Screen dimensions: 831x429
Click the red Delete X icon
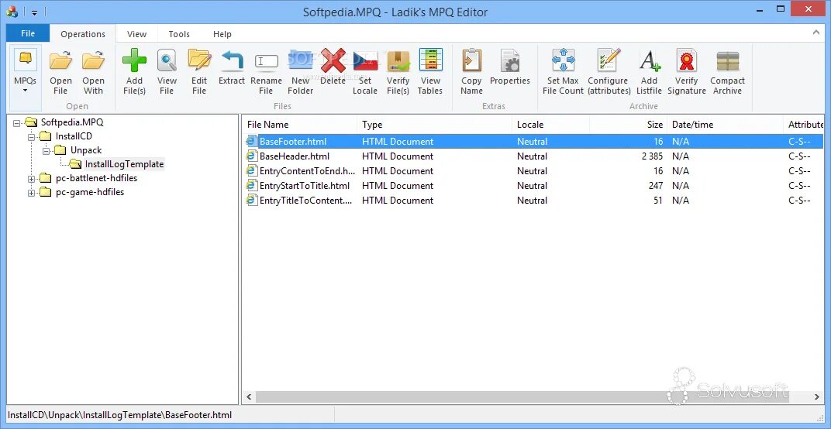333,60
